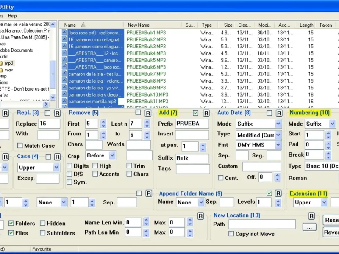The height and width of the screenshot is (254, 339).
Task: Select file row PRUEBABulk4.MP3 in list
Action: (146, 53)
